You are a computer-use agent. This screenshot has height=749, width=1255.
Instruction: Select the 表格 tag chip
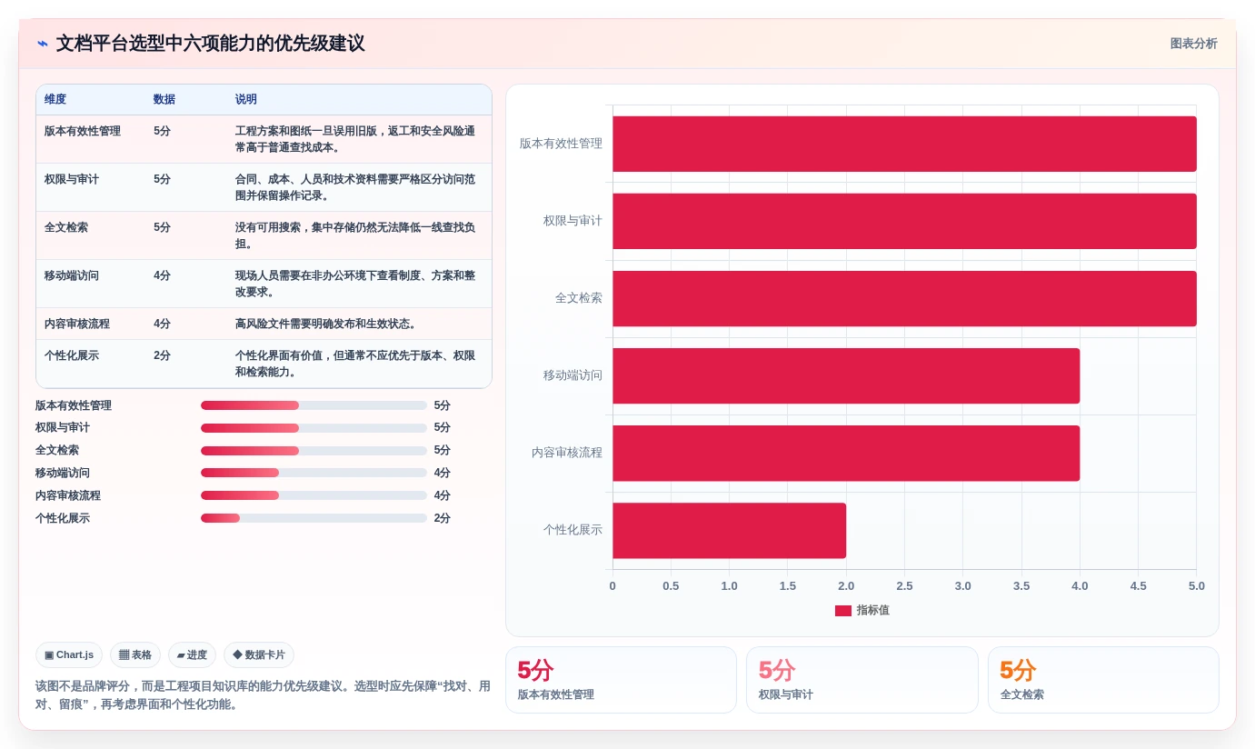pyautogui.click(x=135, y=655)
